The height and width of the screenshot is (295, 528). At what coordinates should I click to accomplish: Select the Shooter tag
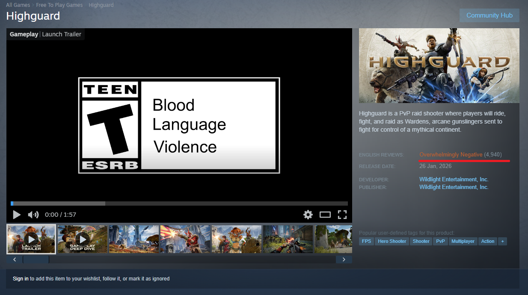click(x=421, y=241)
